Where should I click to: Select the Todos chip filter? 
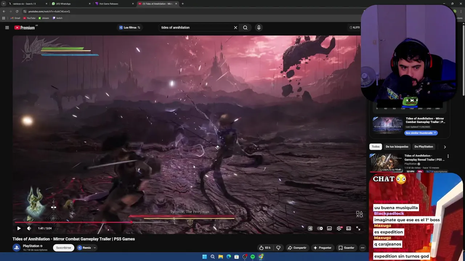[376, 146]
